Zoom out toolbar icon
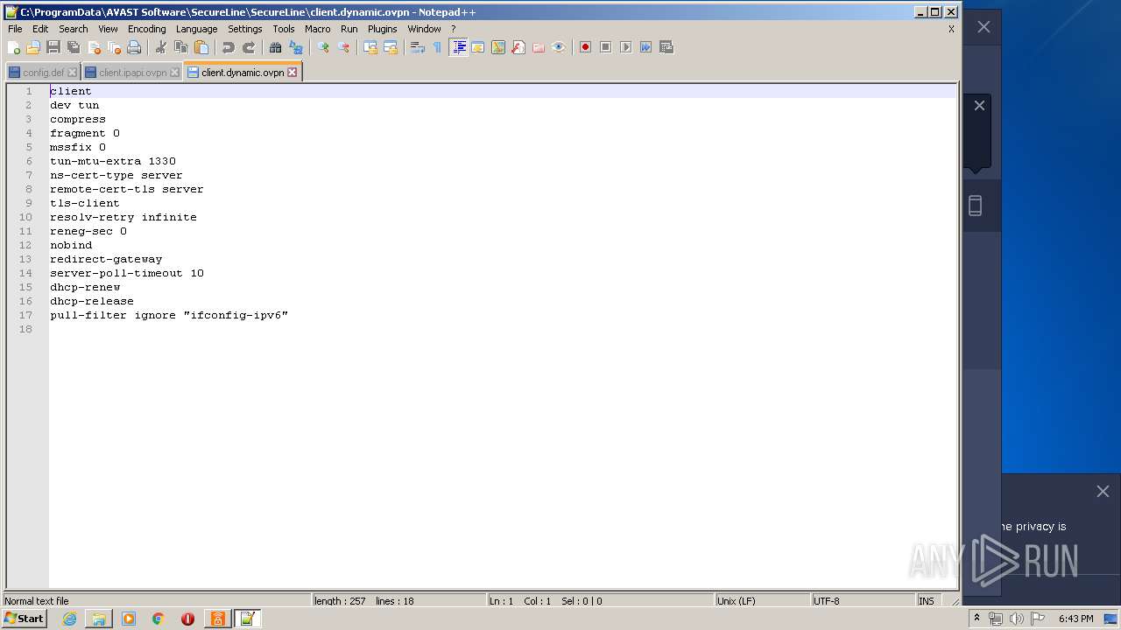The image size is (1121, 630). tap(343, 47)
